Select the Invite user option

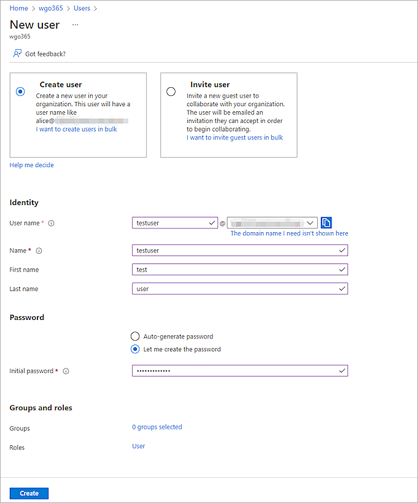pos(169,91)
